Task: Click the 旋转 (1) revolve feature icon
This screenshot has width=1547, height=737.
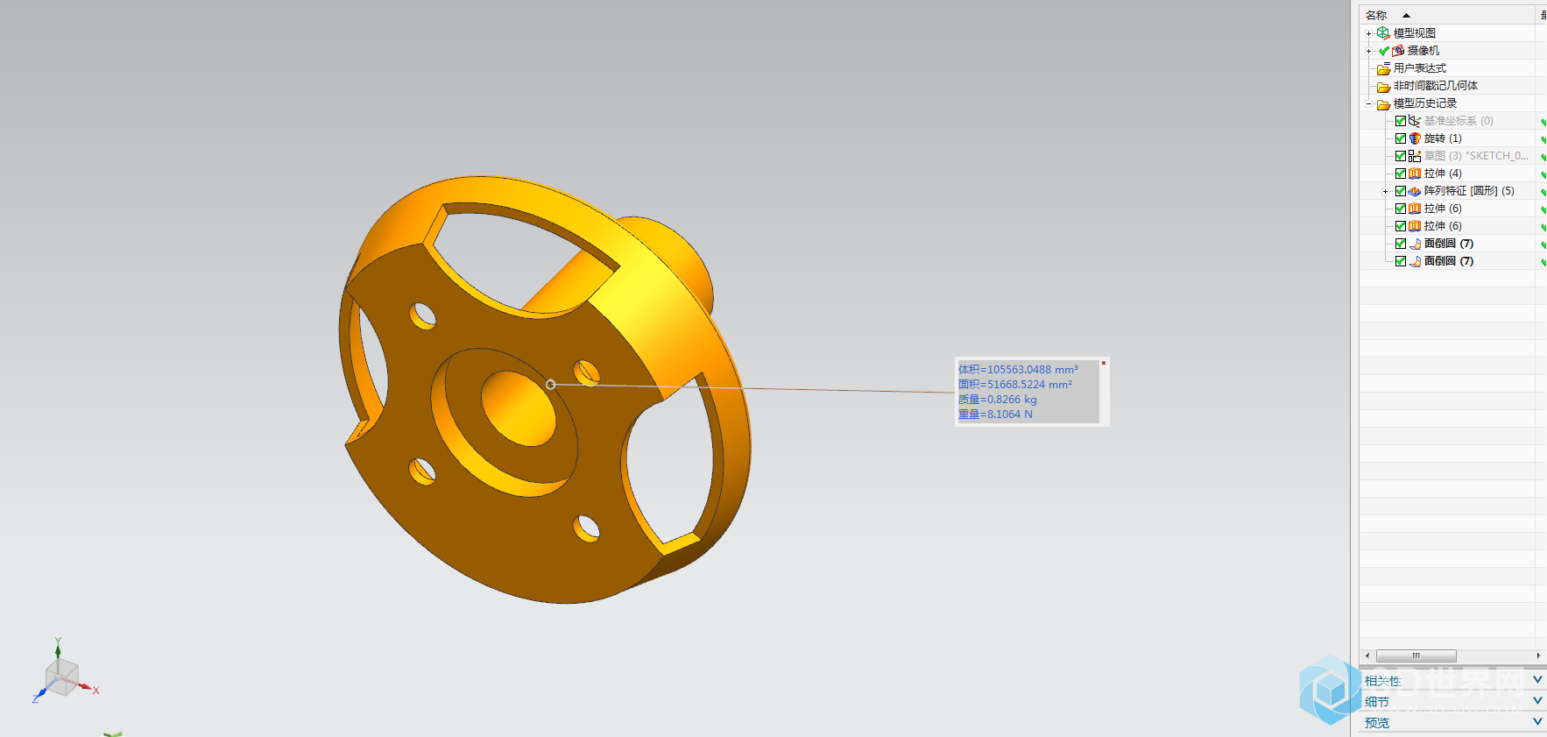Action: [1414, 138]
